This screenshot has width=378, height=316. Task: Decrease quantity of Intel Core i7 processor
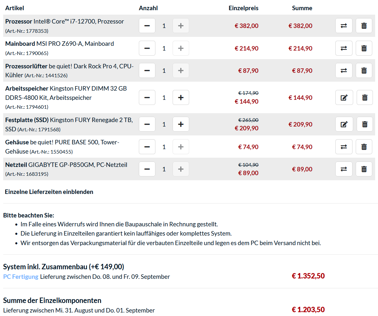pos(147,26)
